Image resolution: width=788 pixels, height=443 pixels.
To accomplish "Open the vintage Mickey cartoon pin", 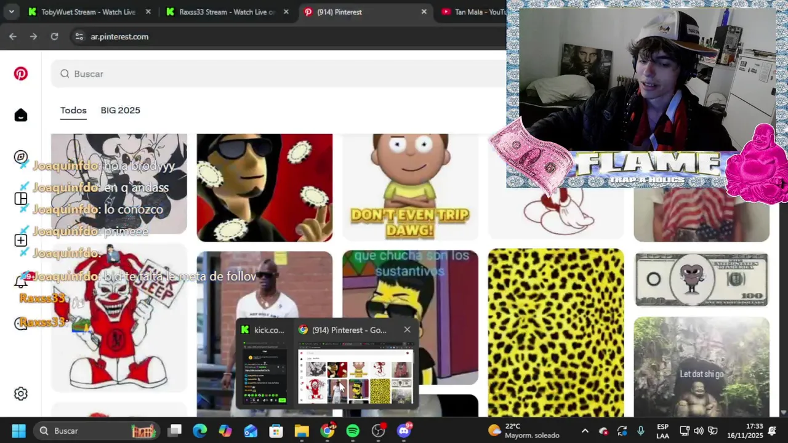I will coord(119,184).
